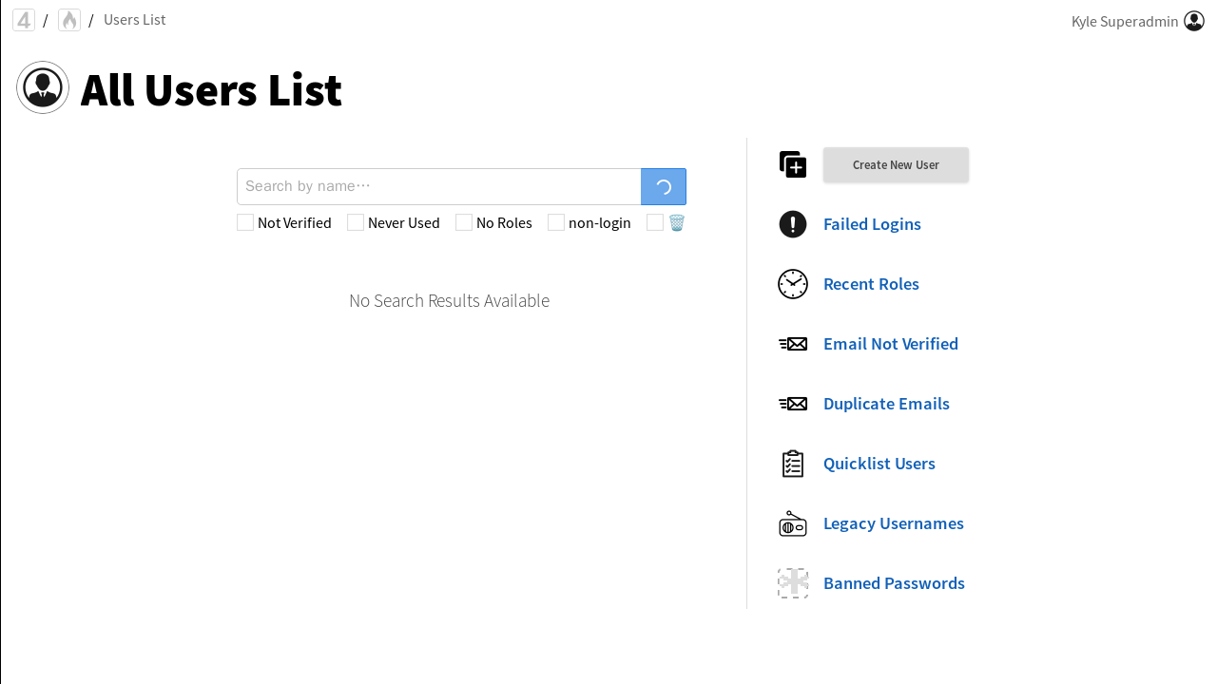
Task: Go to the Users List breadcrumb
Action: pyautogui.click(x=135, y=20)
